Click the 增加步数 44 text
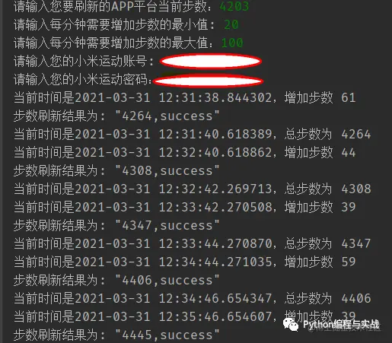392x343 pixels. [x=320, y=153]
